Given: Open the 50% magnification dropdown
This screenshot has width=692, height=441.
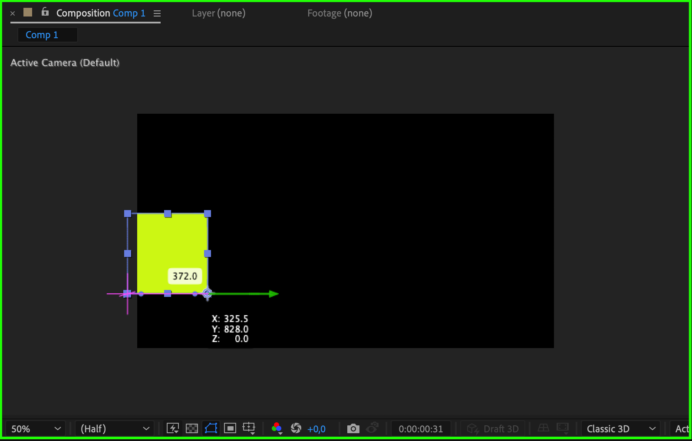Looking at the screenshot, I should [36, 429].
